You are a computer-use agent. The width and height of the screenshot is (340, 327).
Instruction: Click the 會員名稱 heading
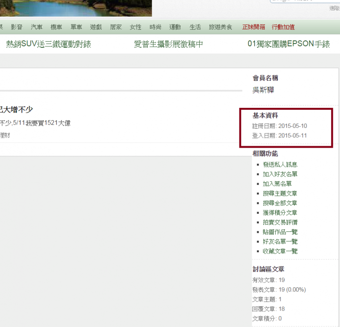point(265,78)
